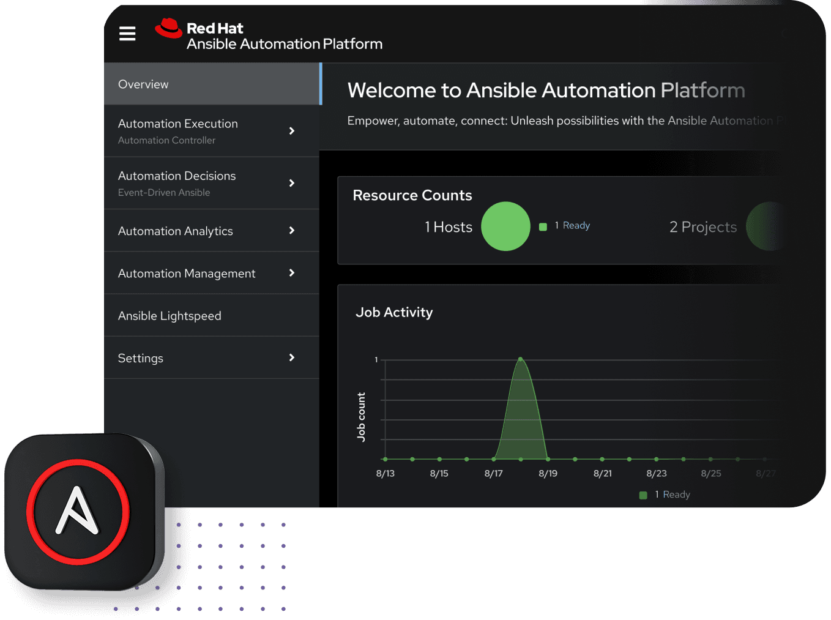Click the Welcome to Ansible Automation Platform heading

coord(546,90)
